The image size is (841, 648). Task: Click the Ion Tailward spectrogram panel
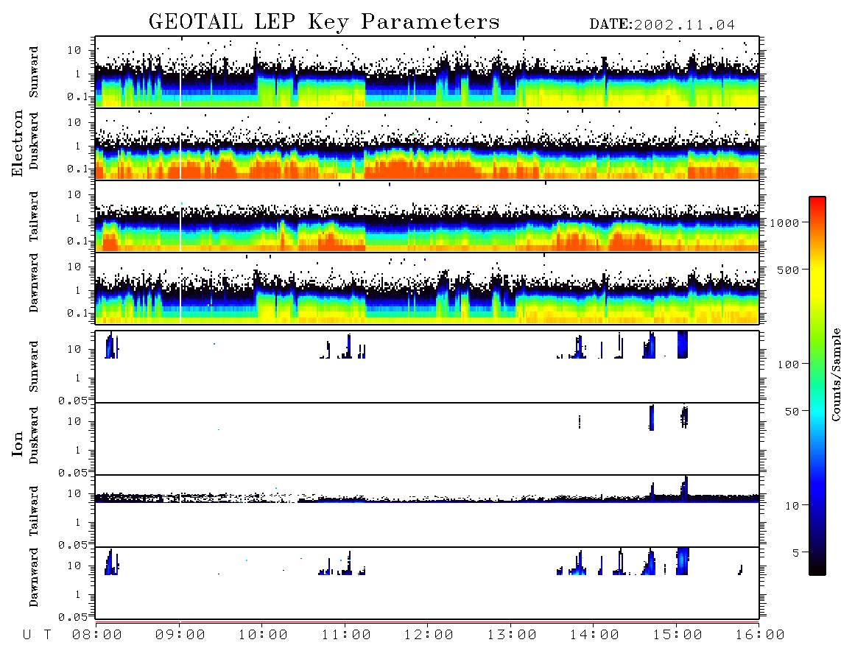[x=427, y=511]
